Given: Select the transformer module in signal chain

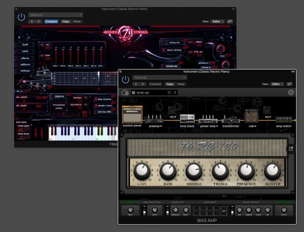Looking at the screenshot, I should point(230,119).
